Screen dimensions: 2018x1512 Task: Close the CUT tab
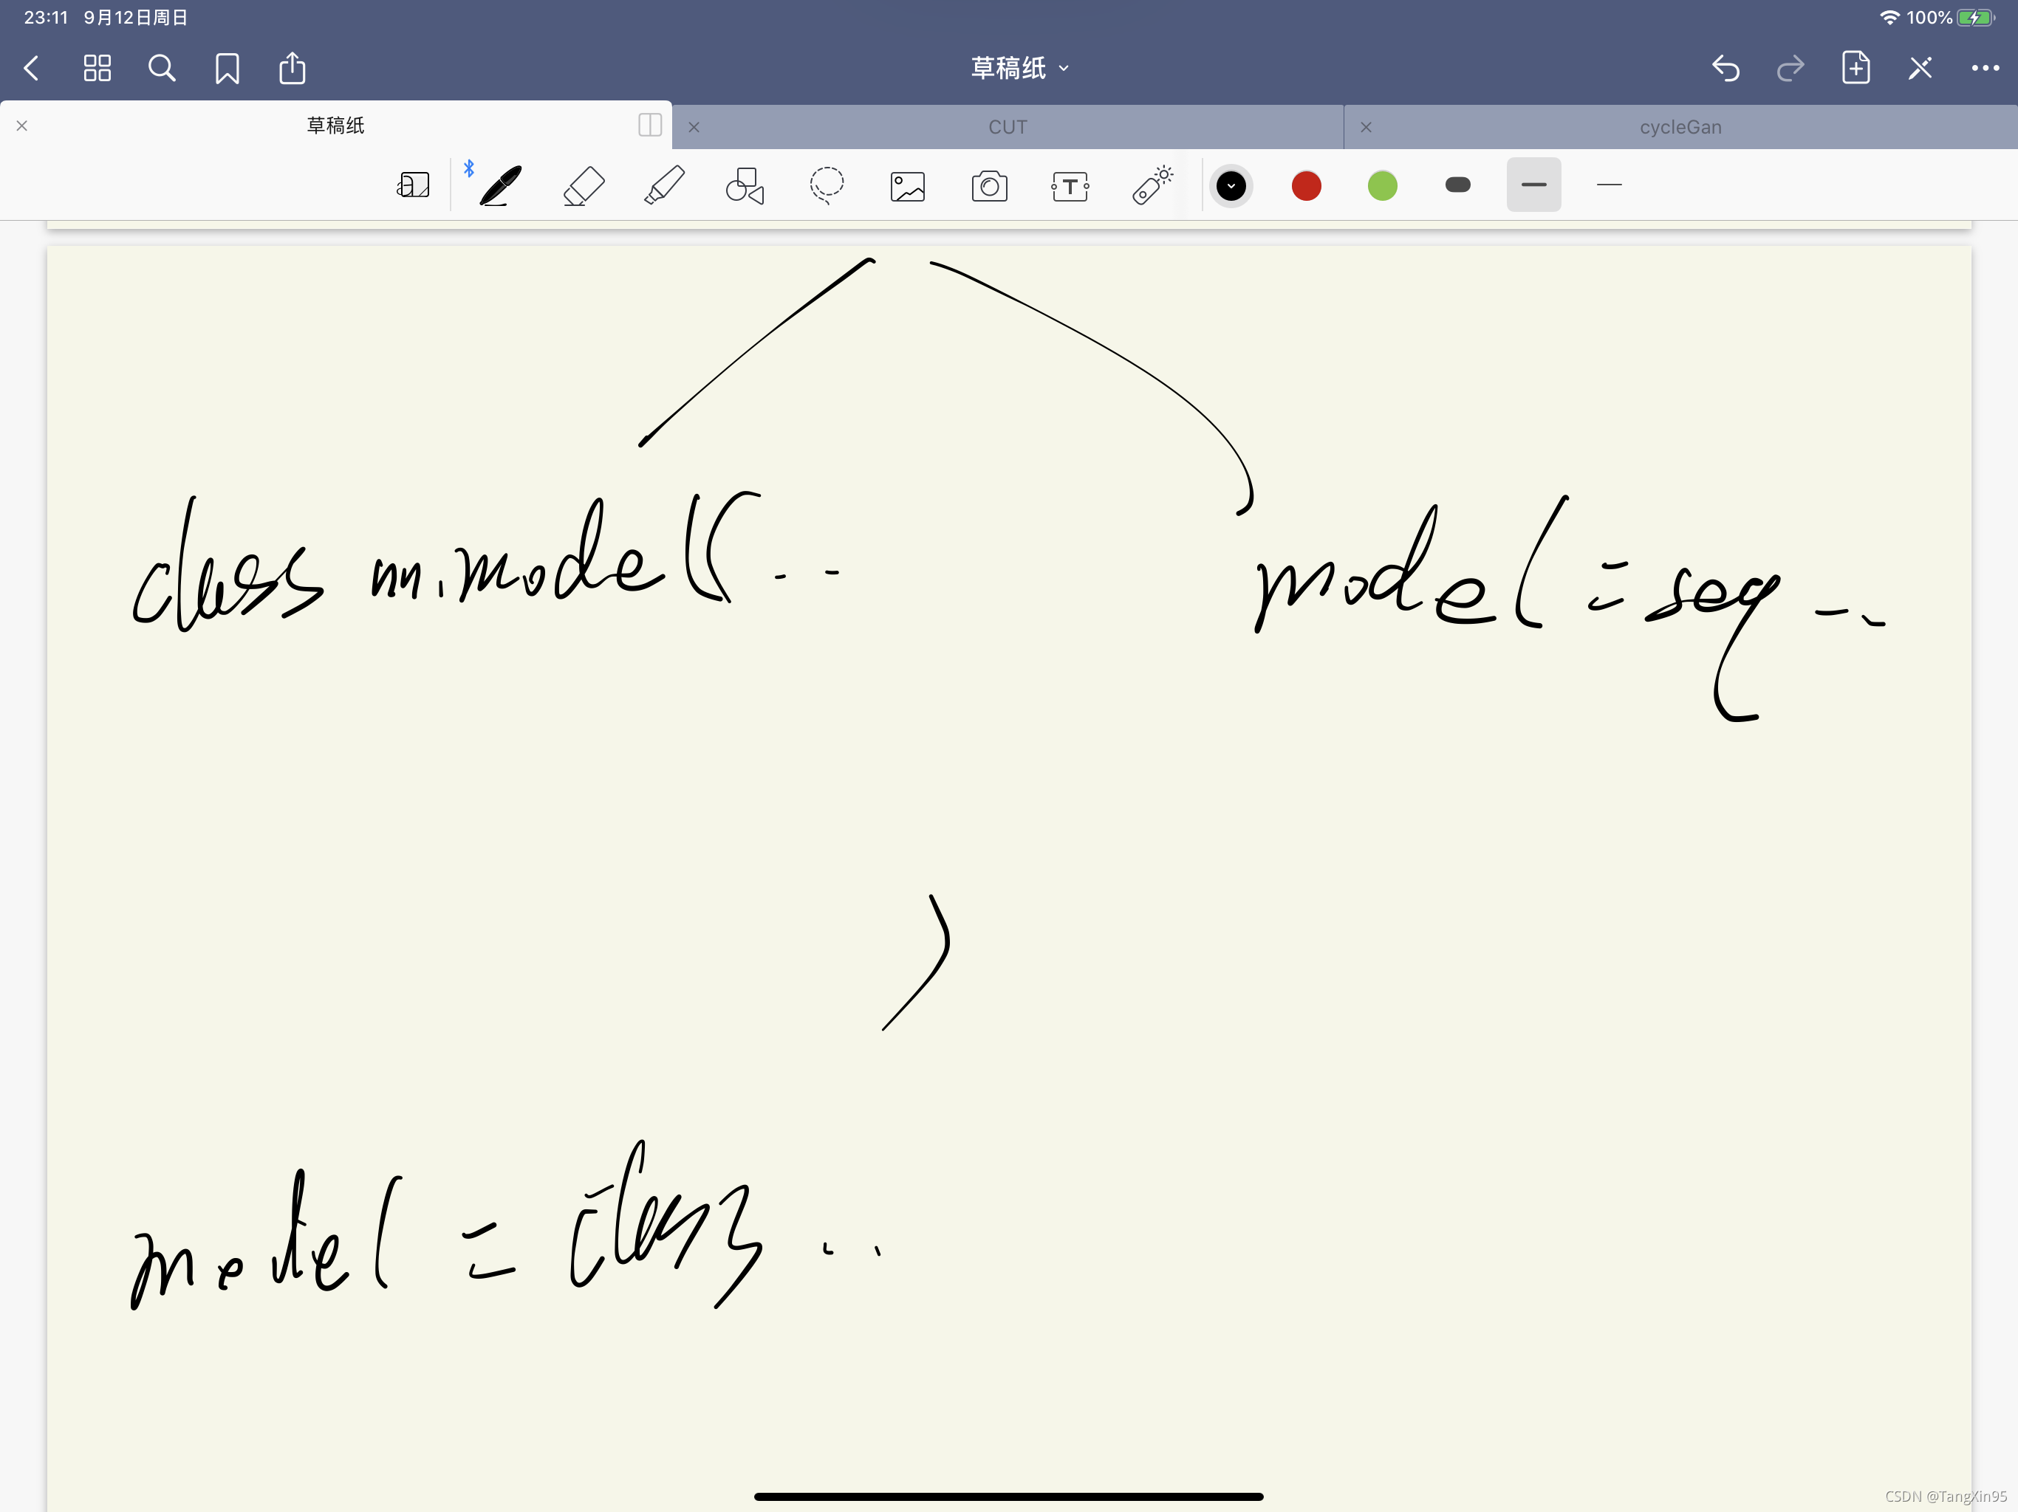(x=694, y=127)
